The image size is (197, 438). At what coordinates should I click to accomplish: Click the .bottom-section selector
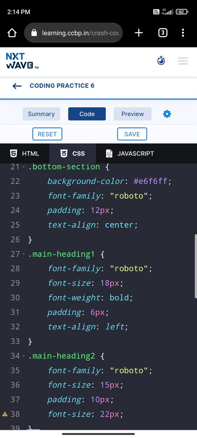pos(64,166)
